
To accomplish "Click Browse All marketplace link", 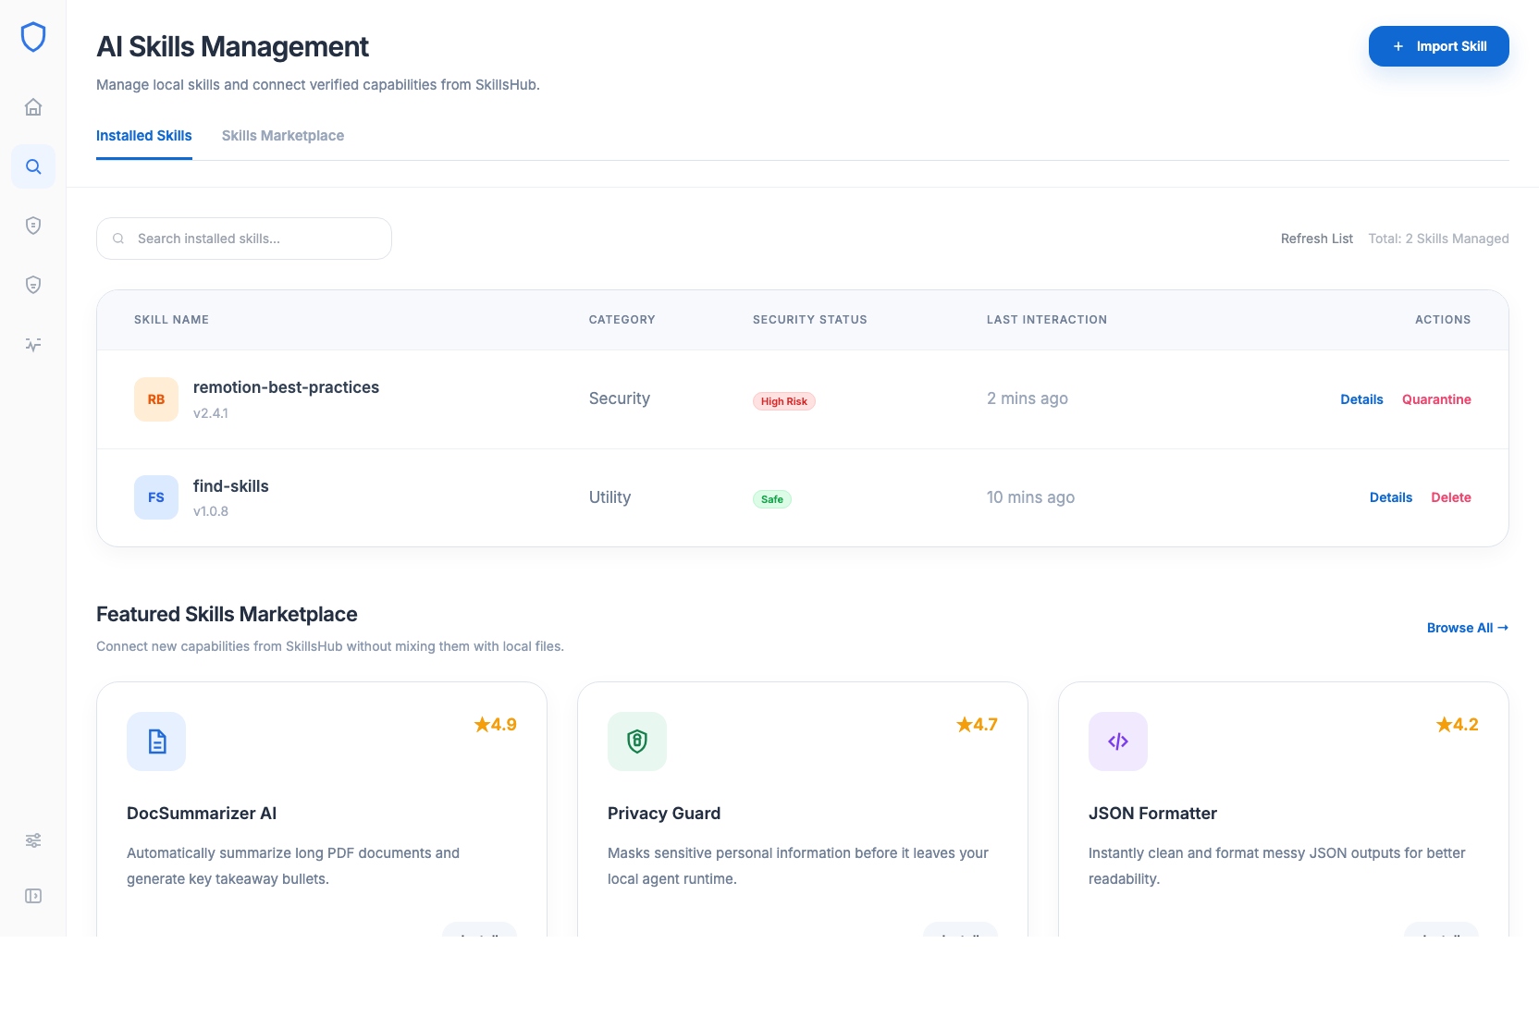I will (x=1467, y=628).
